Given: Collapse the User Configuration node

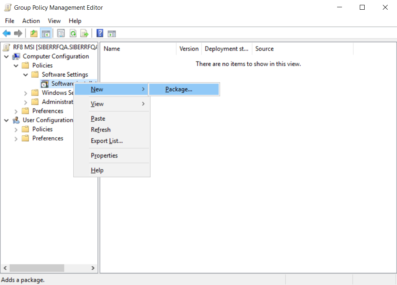Looking at the screenshot, I should pos(6,120).
